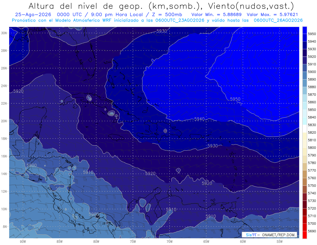Click the 5840 colorbar tick label
Viewport: 317px width, 245px height.
coord(312,117)
